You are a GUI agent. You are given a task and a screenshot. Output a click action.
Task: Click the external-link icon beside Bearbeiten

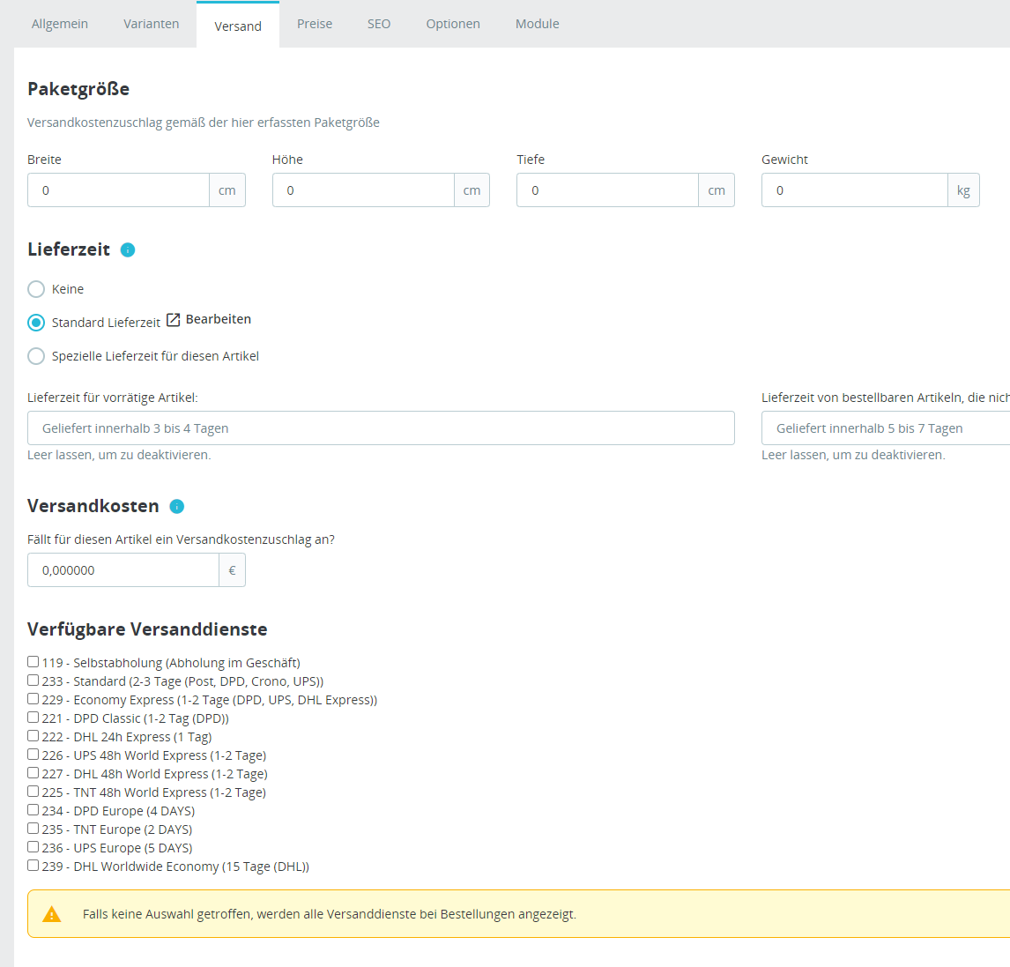point(174,319)
